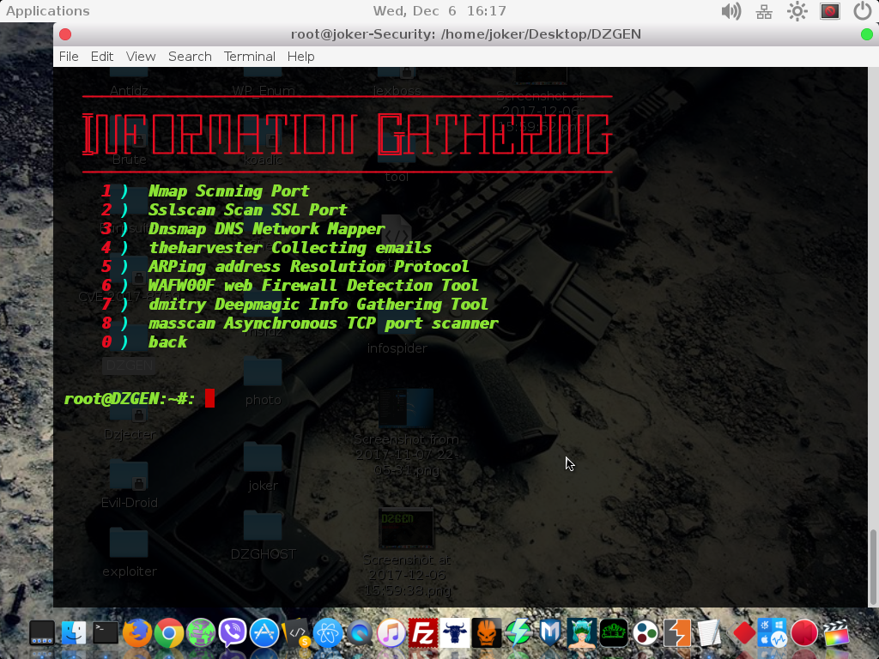Click the workspace switcher dock icon

point(42,633)
